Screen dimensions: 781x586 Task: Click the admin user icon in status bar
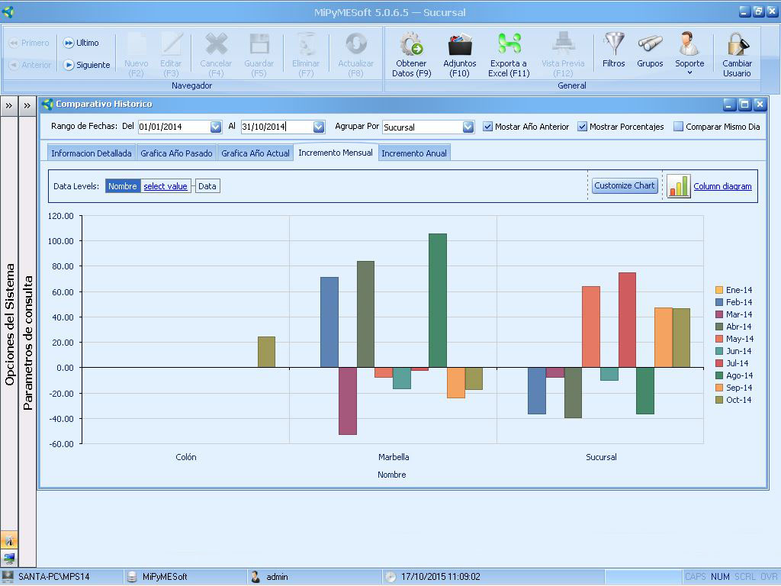point(256,577)
